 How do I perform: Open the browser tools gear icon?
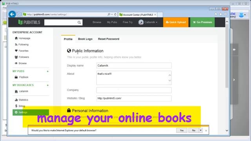tap(226, 14)
